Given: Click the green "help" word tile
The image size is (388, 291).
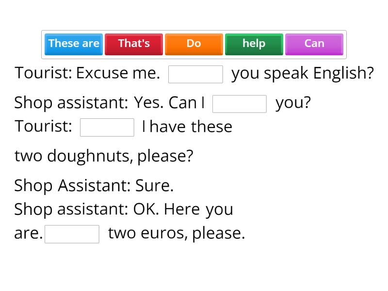Looking at the screenshot, I should click(254, 44).
